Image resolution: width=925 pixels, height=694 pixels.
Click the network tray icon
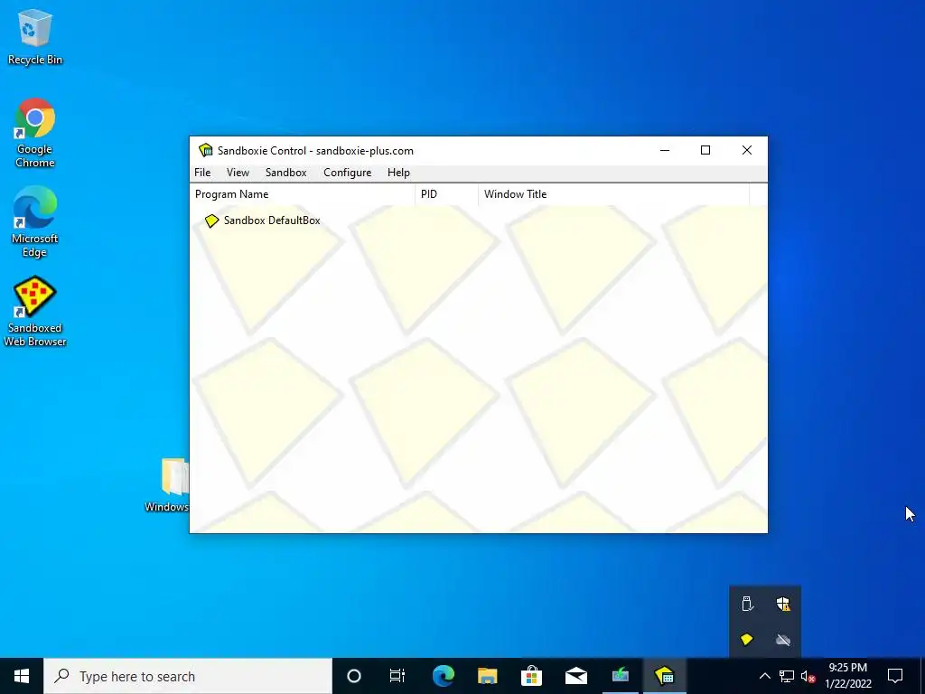coord(787,676)
